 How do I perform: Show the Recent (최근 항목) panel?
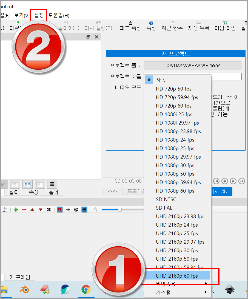pyautogui.click(x=172, y=26)
